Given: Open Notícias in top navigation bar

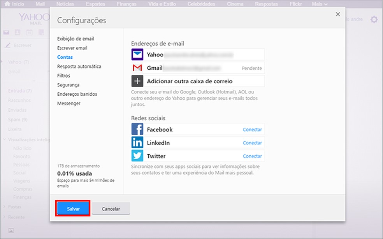Looking at the screenshot, I should (x=65, y=4).
